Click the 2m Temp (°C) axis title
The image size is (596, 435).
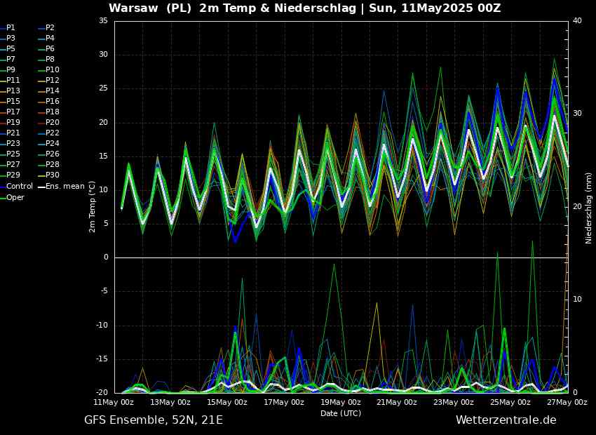tap(92, 201)
